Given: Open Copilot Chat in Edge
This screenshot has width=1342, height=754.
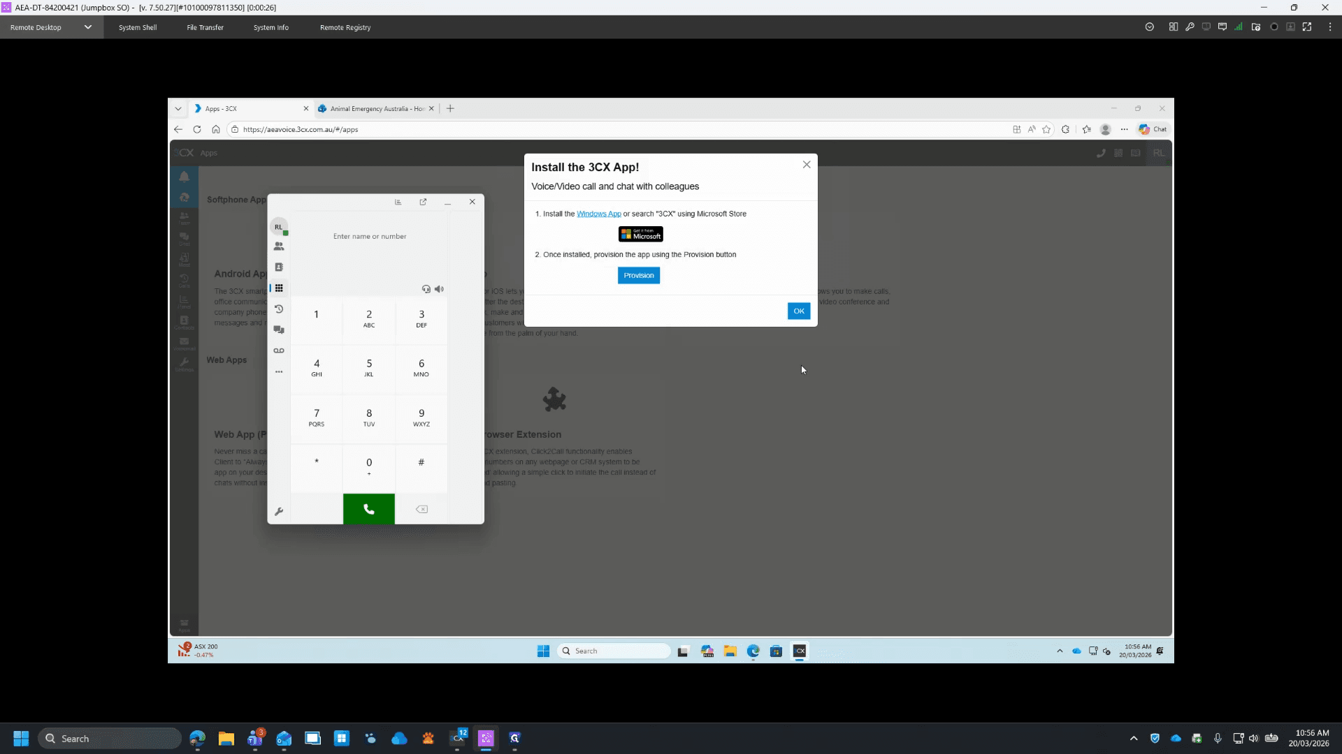Looking at the screenshot, I should (x=1153, y=130).
